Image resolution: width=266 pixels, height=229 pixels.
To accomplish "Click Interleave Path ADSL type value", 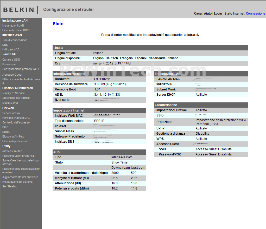I will coord(122,157).
